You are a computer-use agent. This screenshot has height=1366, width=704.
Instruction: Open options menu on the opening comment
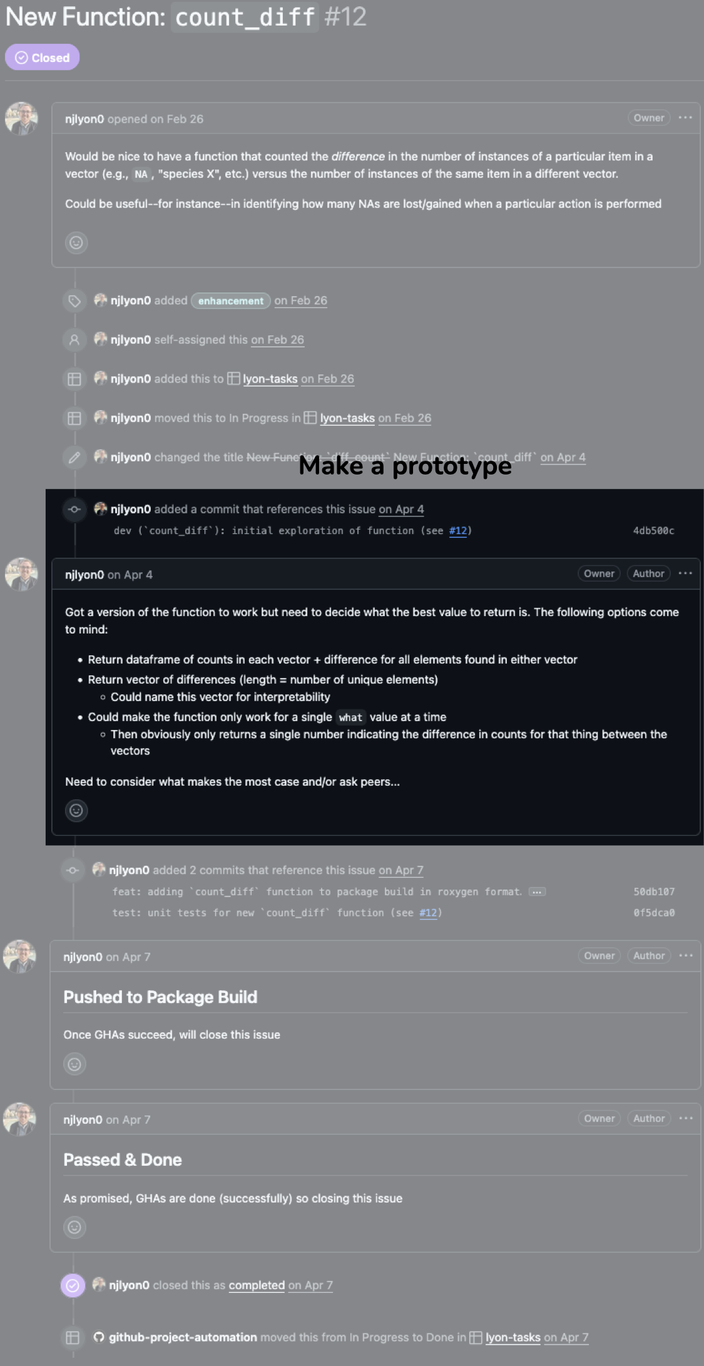tap(685, 118)
